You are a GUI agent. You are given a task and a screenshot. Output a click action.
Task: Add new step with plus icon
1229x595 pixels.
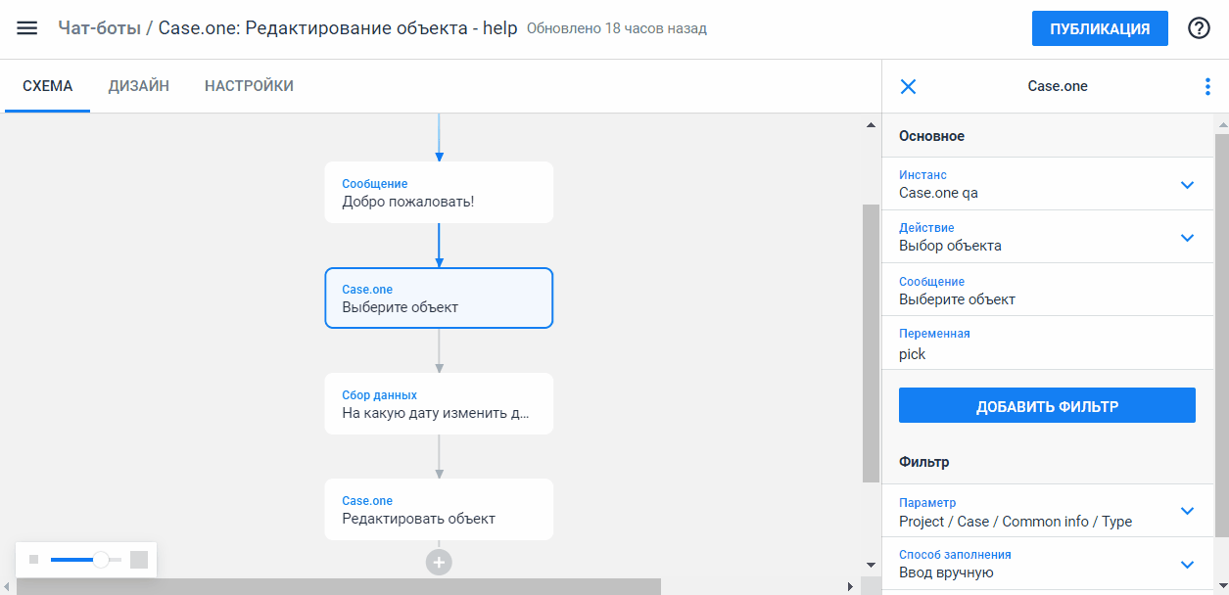tap(439, 562)
